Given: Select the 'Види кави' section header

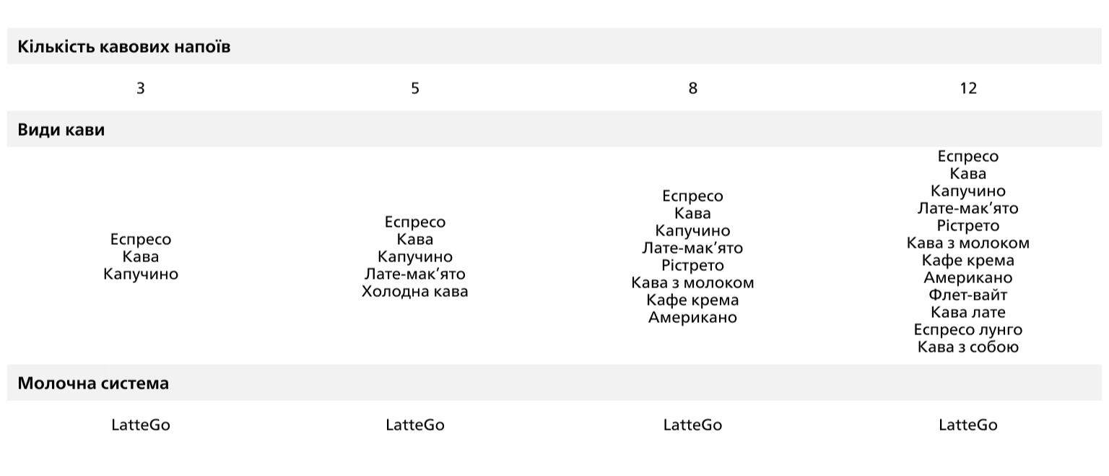Looking at the screenshot, I should click(x=554, y=130).
